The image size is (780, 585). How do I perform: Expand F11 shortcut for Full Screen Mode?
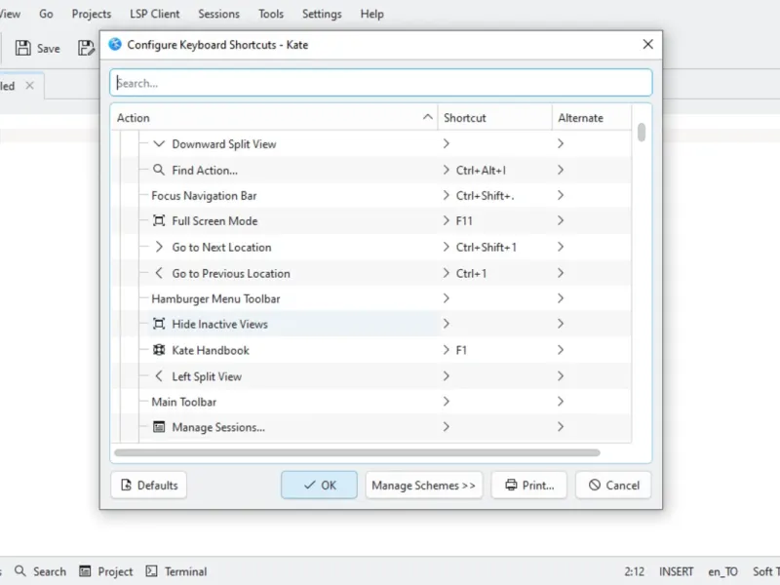(447, 220)
